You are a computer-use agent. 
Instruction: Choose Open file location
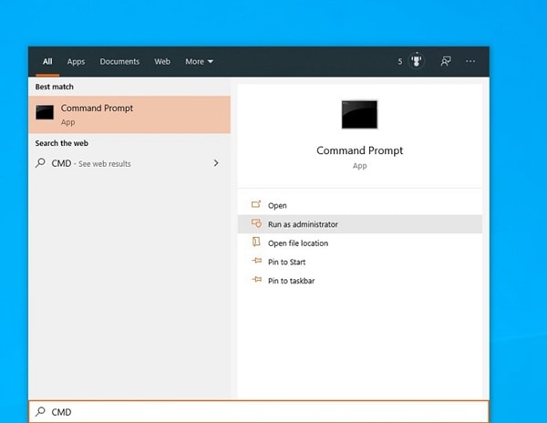pyautogui.click(x=360, y=243)
